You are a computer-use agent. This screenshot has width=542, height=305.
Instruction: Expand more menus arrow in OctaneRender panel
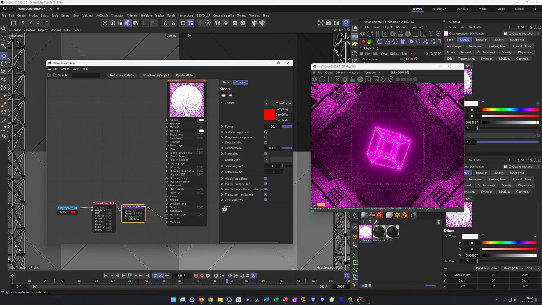pos(427,27)
